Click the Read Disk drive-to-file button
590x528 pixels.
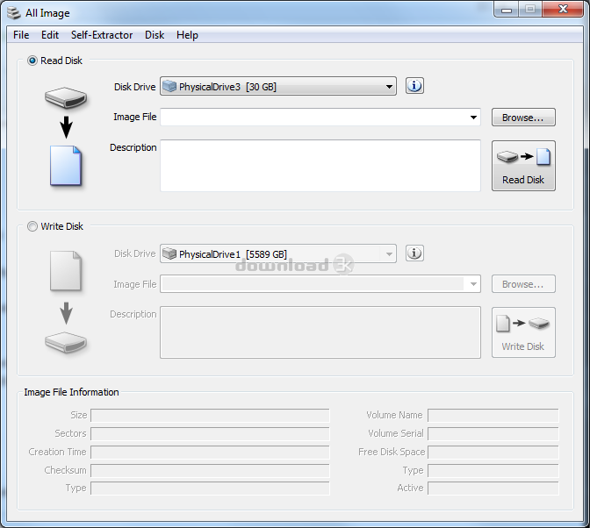pos(523,166)
